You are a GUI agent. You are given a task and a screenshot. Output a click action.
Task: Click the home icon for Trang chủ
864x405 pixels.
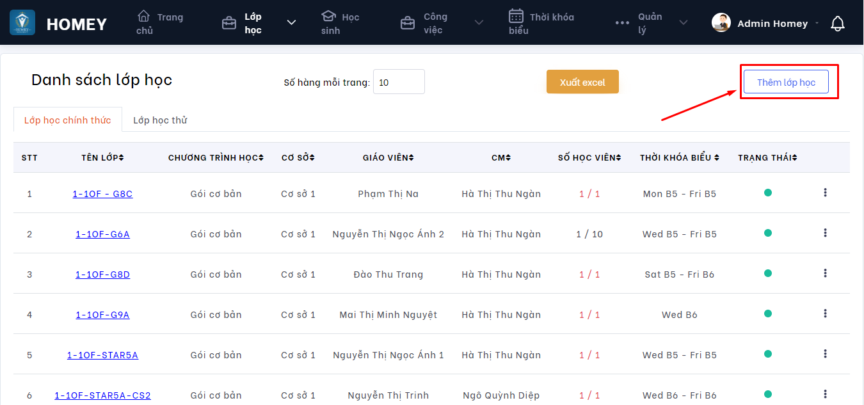tap(144, 16)
